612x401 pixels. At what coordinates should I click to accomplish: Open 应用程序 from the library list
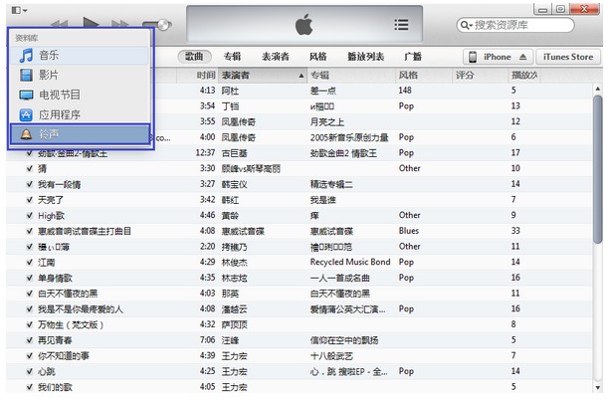tap(60, 114)
